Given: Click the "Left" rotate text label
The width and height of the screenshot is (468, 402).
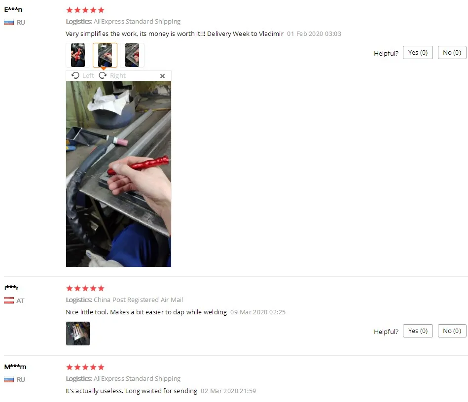Looking at the screenshot, I should [x=88, y=76].
